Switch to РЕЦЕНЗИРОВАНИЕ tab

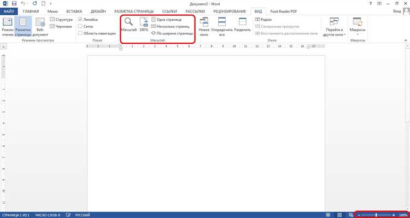(230, 11)
